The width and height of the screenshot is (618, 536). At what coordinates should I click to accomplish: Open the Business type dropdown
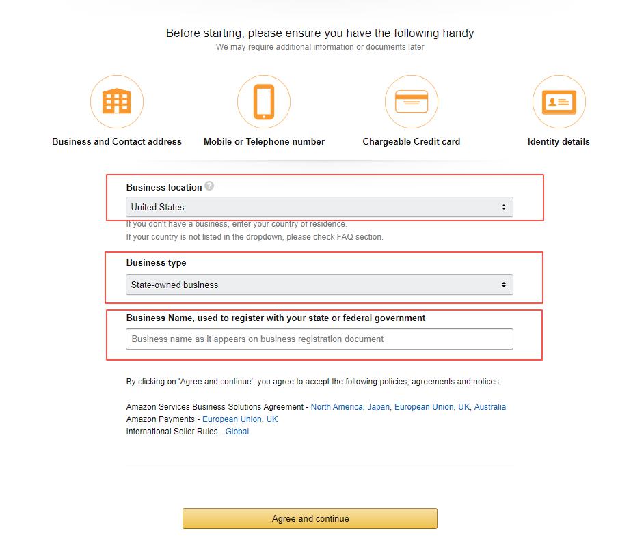[319, 285]
